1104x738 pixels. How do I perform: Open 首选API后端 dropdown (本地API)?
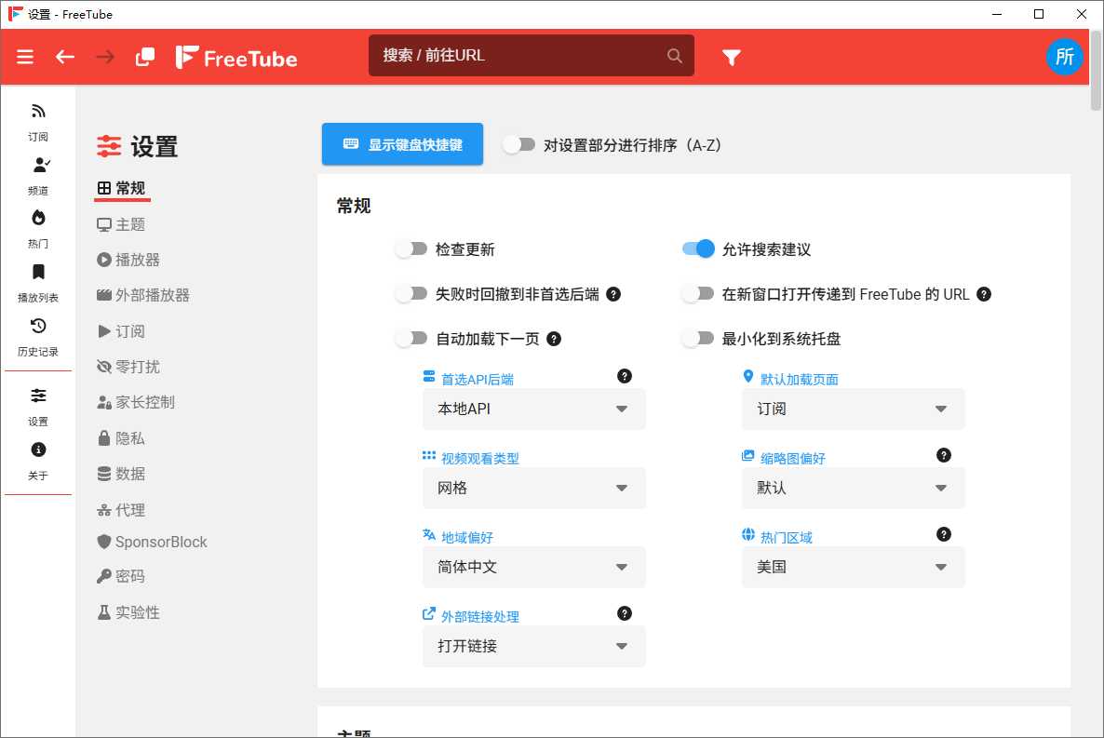pyautogui.click(x=533, y=409)
